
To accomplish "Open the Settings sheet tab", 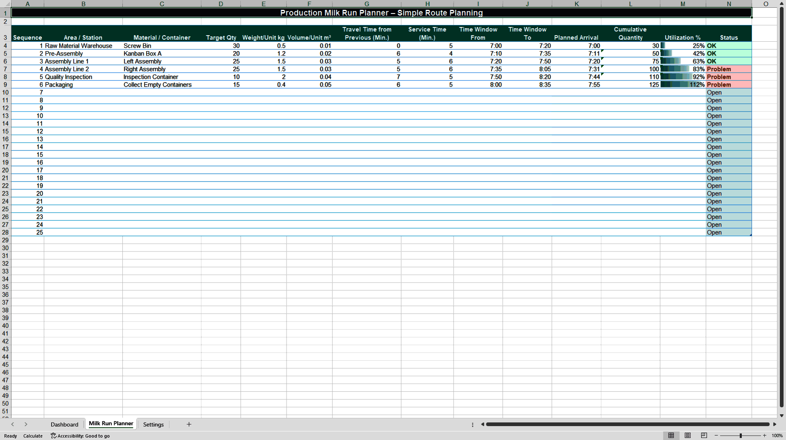I will (x=154, y=424).
